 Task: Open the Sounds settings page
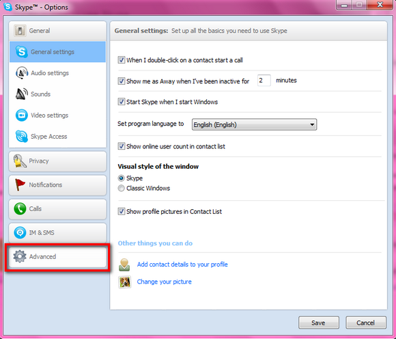point(57,94)
